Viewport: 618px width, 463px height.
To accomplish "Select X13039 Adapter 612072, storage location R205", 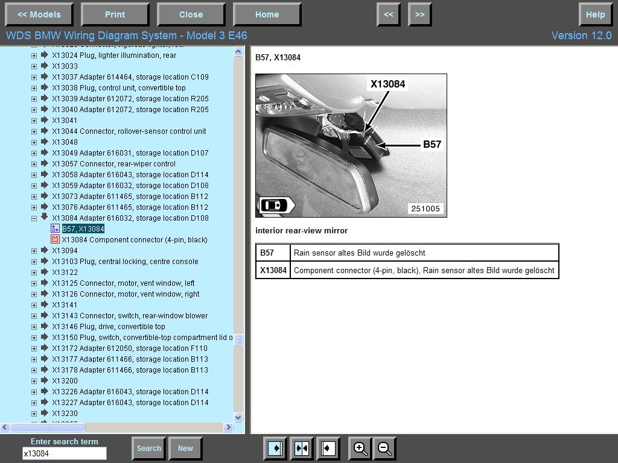I will (x=130, y=98).
